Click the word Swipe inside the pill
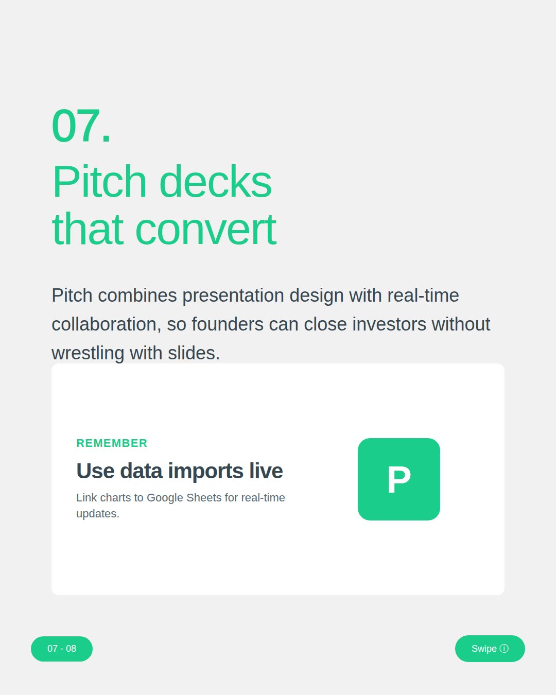The image size is (556, 695). [484, 649]
